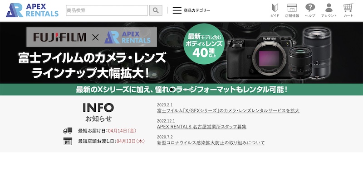Click the 2023.2.1 news date
363x171 pixels.
pos(165,105)
